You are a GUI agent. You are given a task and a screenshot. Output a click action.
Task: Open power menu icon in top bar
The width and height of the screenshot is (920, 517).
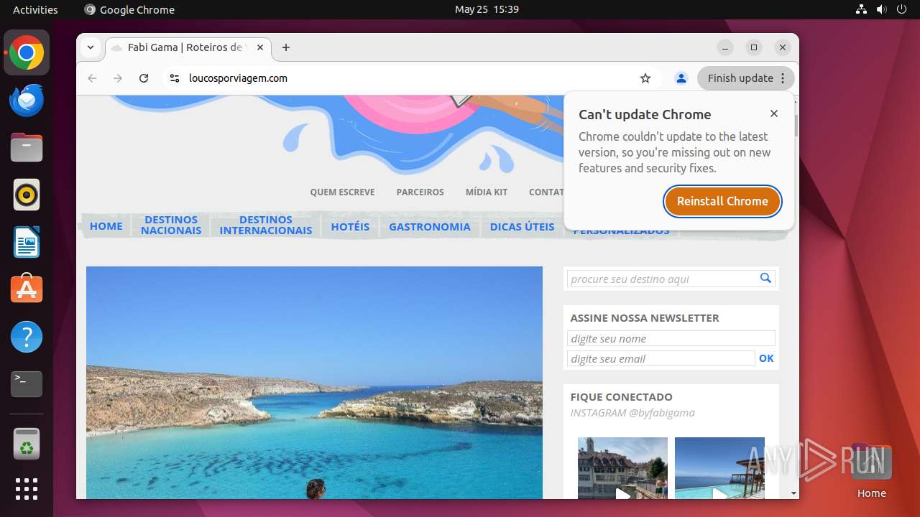point(902,9)
